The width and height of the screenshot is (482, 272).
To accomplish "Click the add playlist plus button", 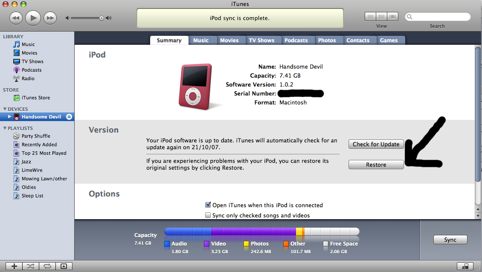I will [x=14, y=266].
